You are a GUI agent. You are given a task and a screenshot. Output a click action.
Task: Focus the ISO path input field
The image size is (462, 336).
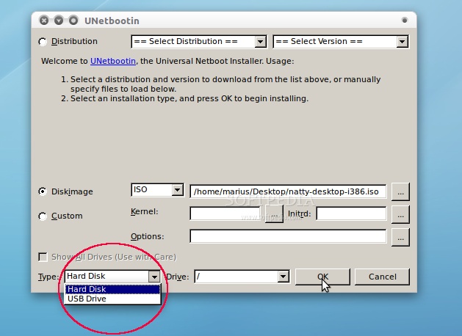click(288, 191)
